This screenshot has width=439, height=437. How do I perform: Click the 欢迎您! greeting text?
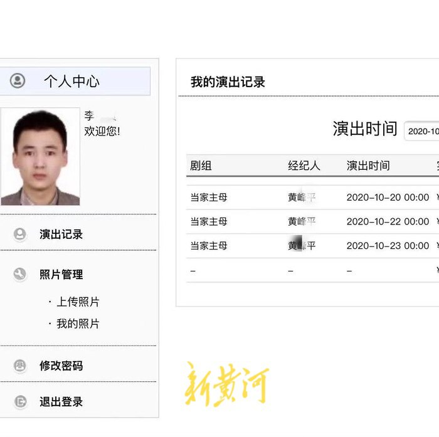point(102,131)
